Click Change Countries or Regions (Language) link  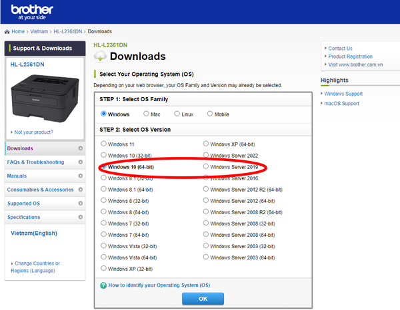pyautogui.click(x=35, y=267)
